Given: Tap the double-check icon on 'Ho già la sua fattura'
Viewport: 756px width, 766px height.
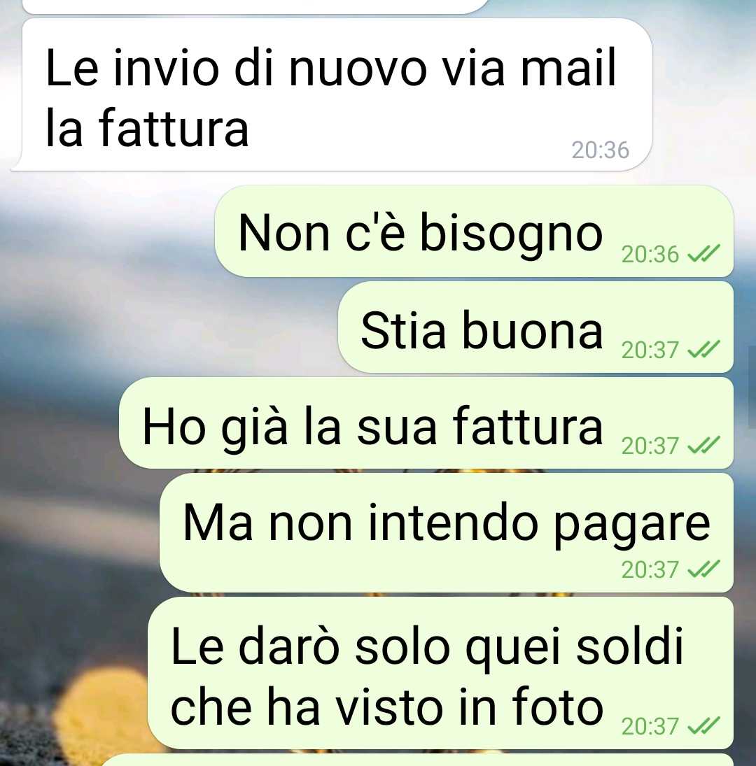Looking at the screenshot, I should 703,445.
